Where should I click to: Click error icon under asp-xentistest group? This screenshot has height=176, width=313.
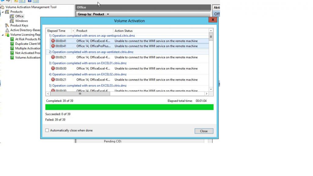[53, 57]
